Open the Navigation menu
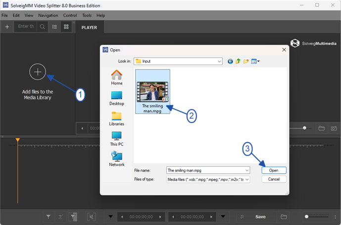341x225 pixels. 48,15
